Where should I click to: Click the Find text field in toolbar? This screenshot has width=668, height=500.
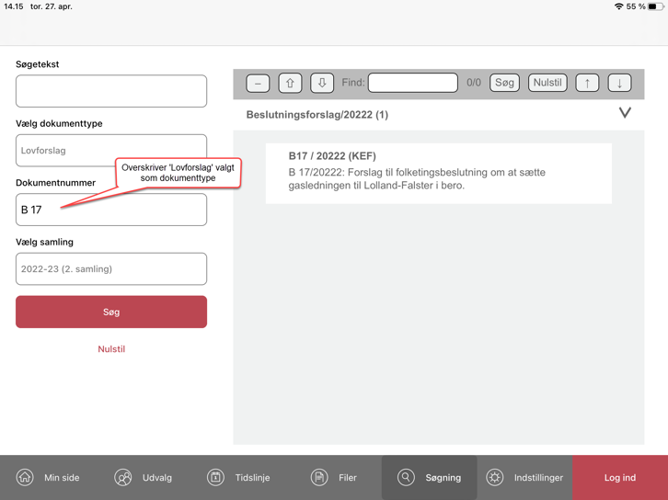click(x=413, y=83)
